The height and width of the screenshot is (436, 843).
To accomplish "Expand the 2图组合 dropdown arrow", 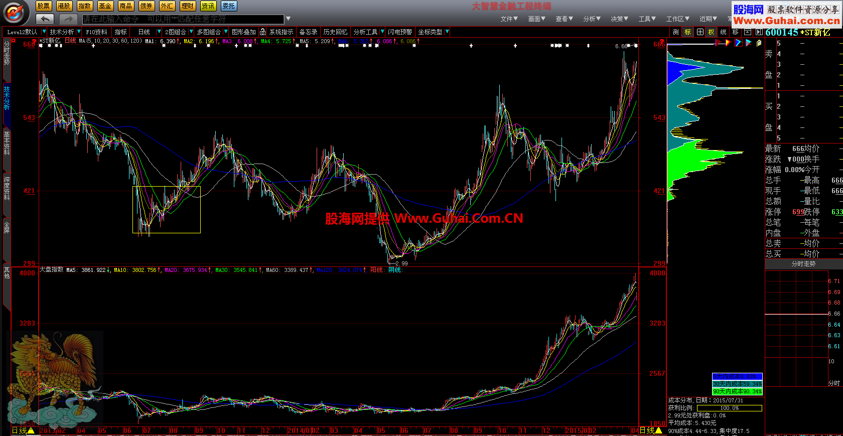I will click(191, 32).
